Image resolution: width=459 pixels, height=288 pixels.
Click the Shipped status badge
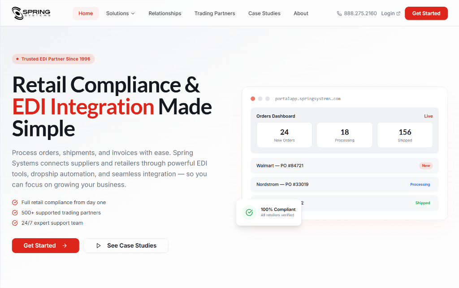point(423,203)
